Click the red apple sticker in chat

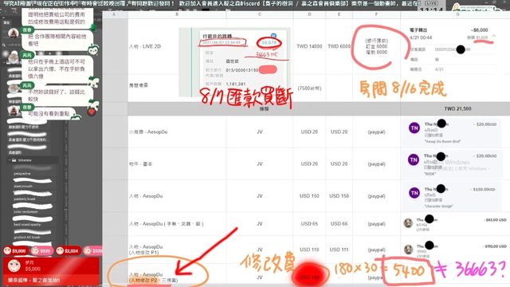pos(92,112)
